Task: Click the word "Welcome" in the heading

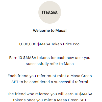Action: (x=41, y=30)
